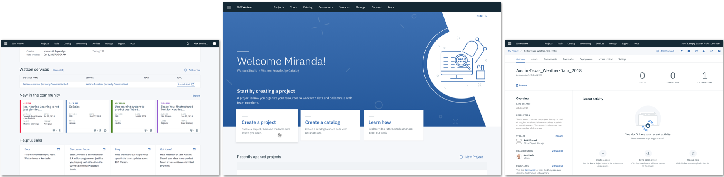Click external icon on Blog card

(x=149, y=149)
